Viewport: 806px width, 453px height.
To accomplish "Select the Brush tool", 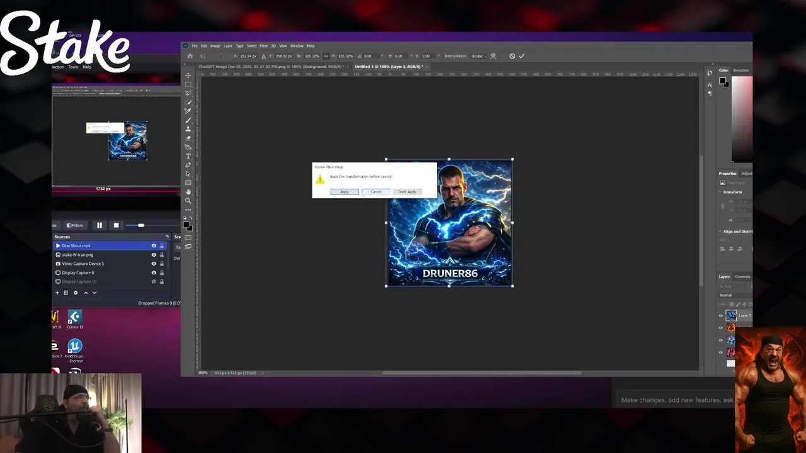I will click(x=188, y=120).
